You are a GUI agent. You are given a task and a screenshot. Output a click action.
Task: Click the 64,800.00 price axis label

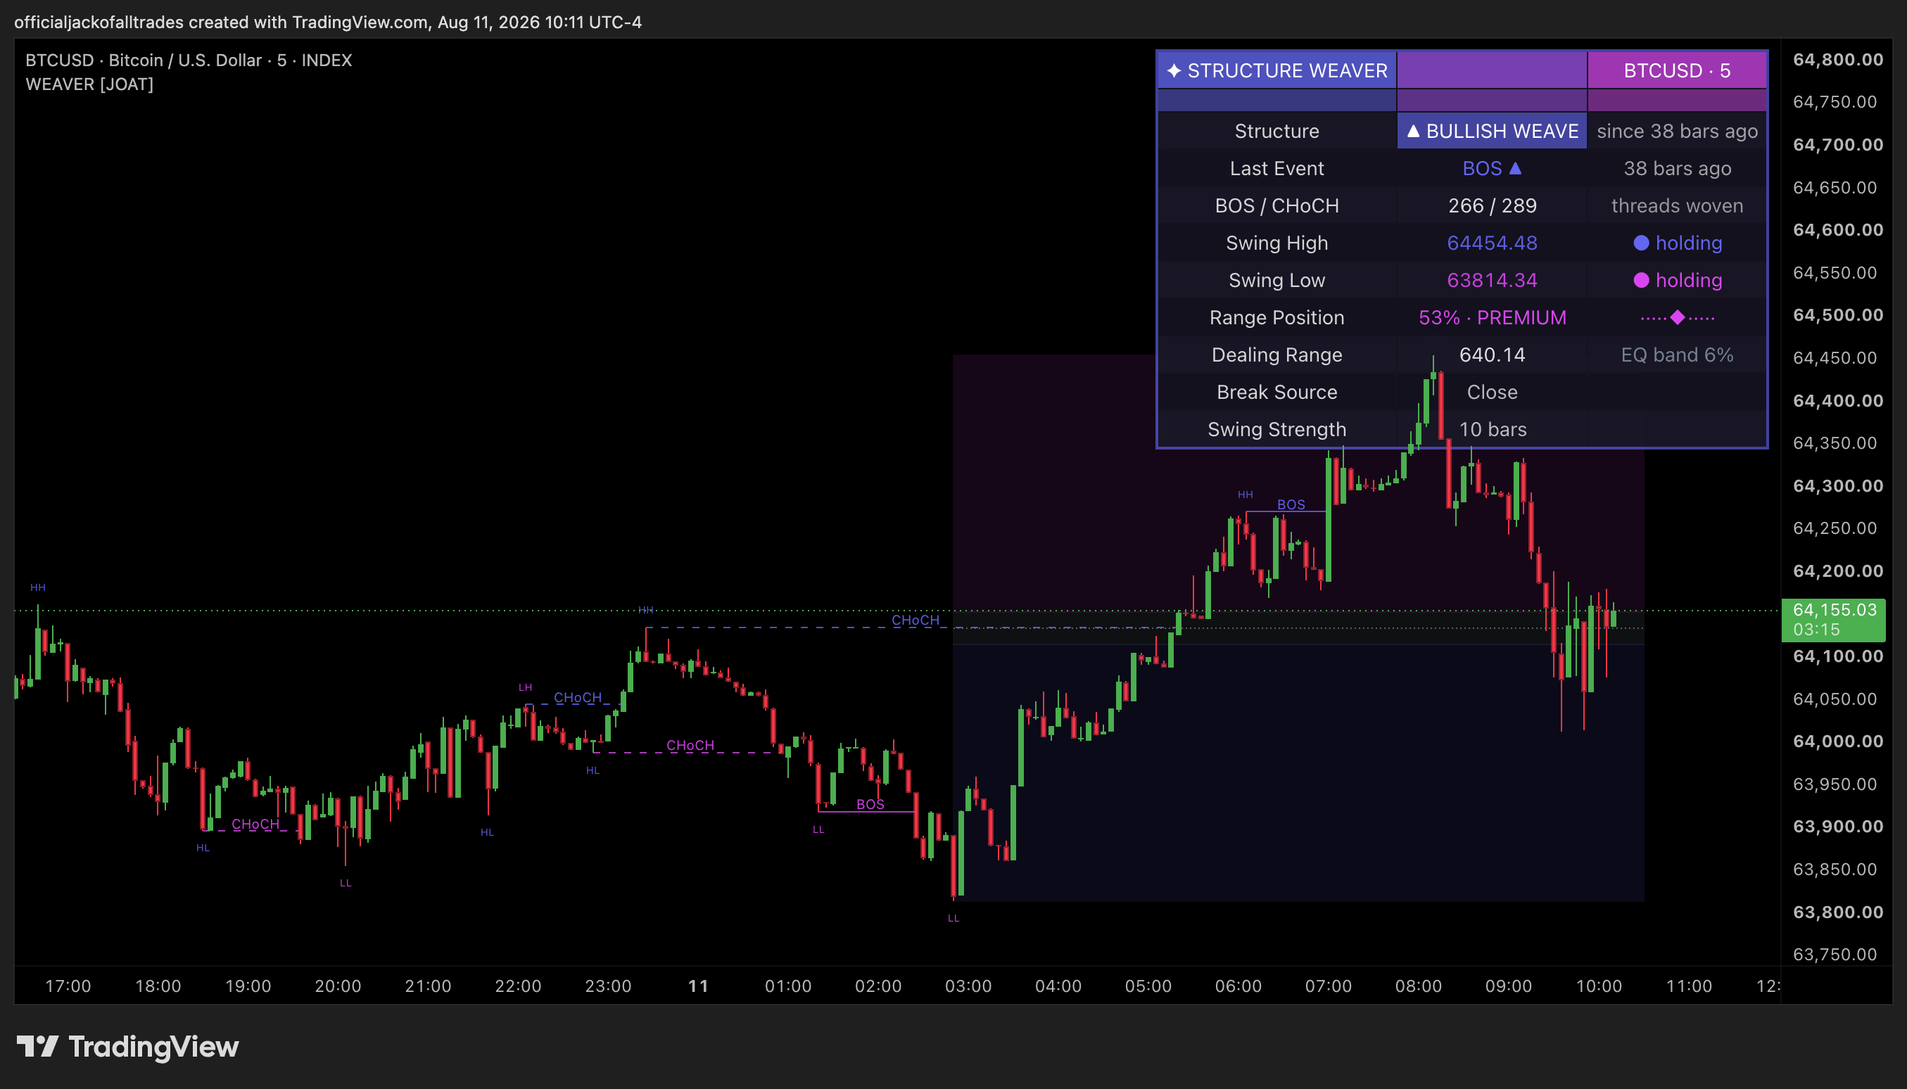click(1837, 60)
